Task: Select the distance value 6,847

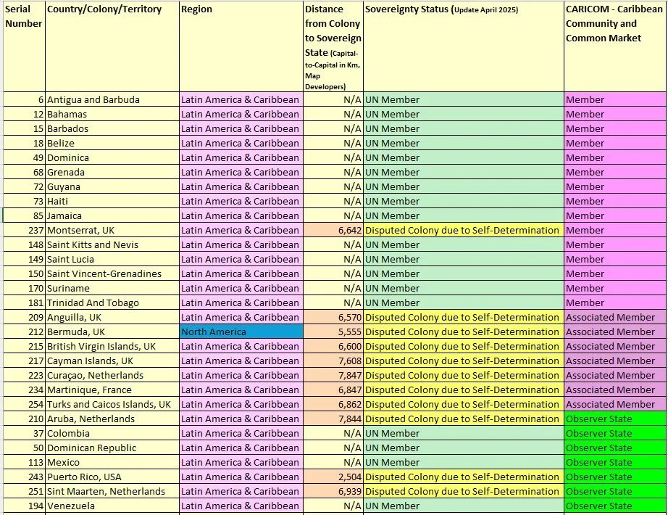Action: (333, 390)
